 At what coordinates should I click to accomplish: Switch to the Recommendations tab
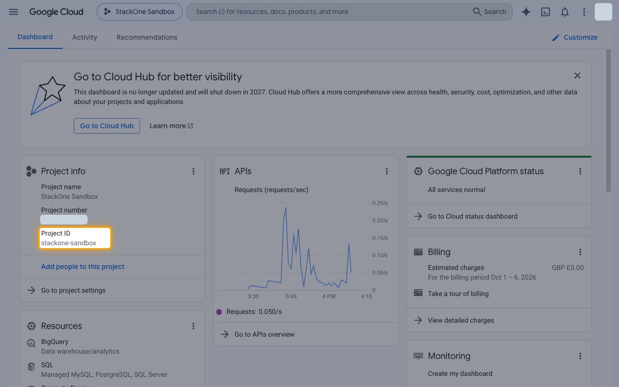tap(147, 37)
